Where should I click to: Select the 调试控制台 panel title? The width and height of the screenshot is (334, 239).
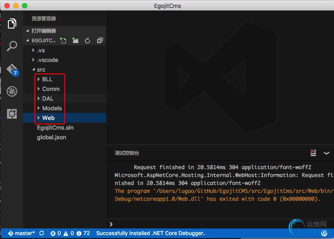tap(127, 153)
